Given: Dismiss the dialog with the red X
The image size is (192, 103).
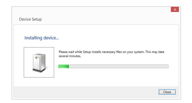Looking at the screenshot, I should (175, 9).
